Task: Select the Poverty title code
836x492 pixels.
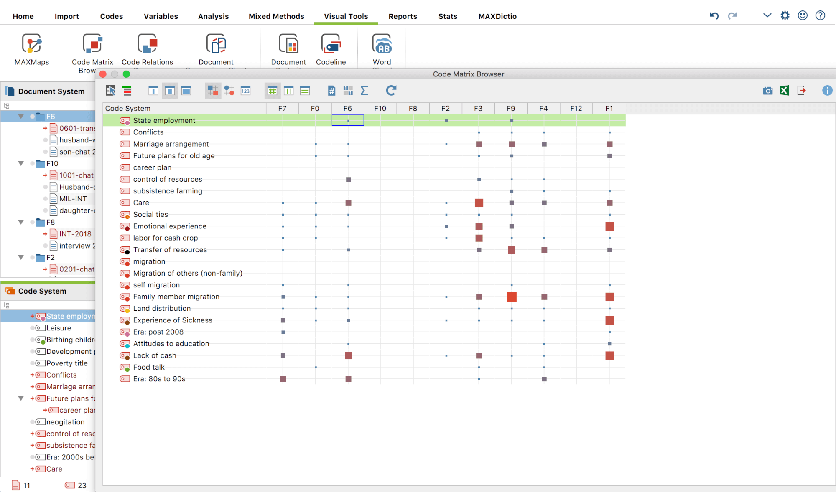Action: click(x=67, y=363)
